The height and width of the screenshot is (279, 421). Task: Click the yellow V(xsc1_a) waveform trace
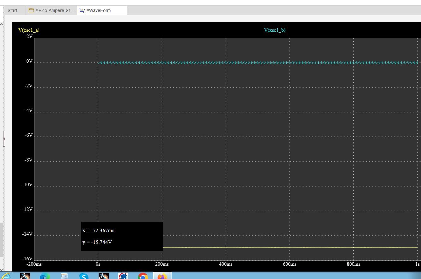click(290, 247)
